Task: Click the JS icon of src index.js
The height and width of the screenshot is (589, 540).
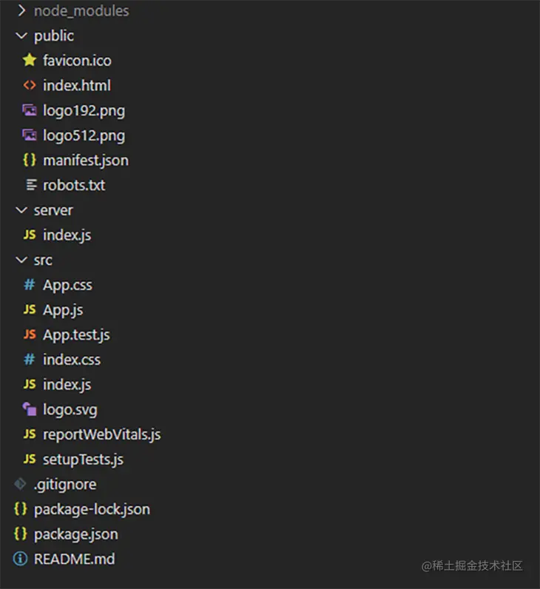Action: pos(30,384)
